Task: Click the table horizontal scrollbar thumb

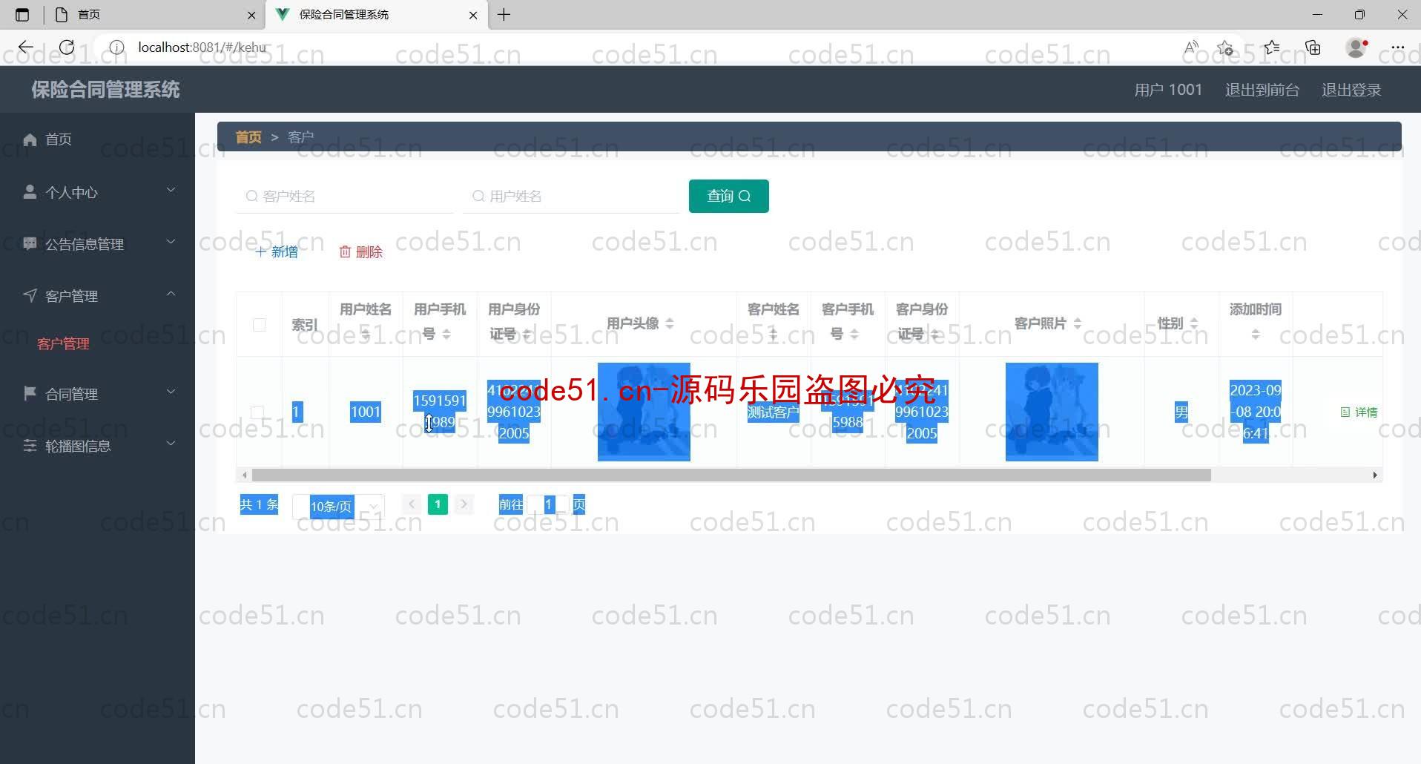Action: pos(731,475)
